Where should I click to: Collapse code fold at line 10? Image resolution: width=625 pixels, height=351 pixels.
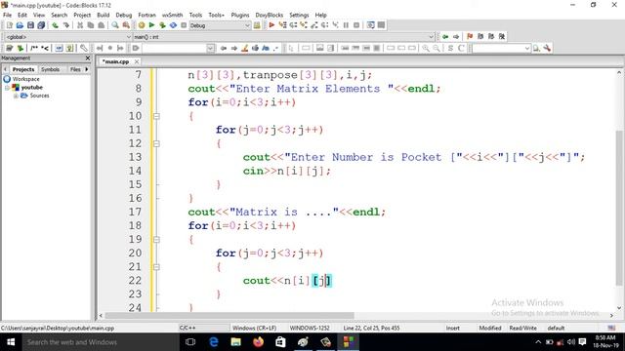pyautogui.click(x=156, y=116)
